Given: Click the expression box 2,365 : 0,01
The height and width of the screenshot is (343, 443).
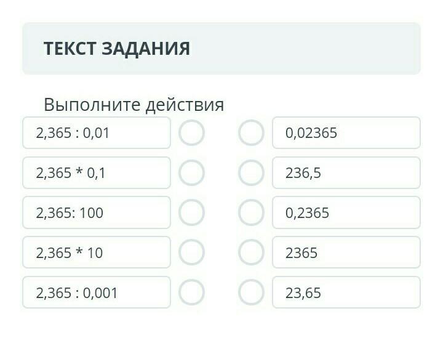Looking at the screenshot, I should coord(97,133).
